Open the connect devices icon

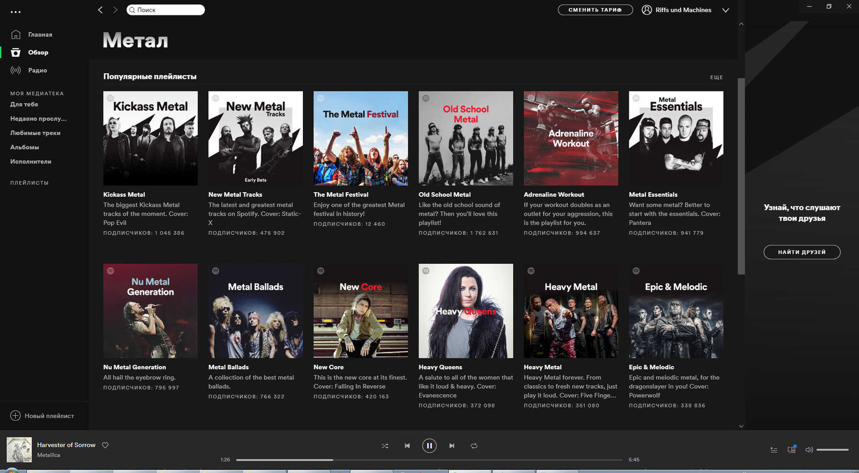click(791, 450)
